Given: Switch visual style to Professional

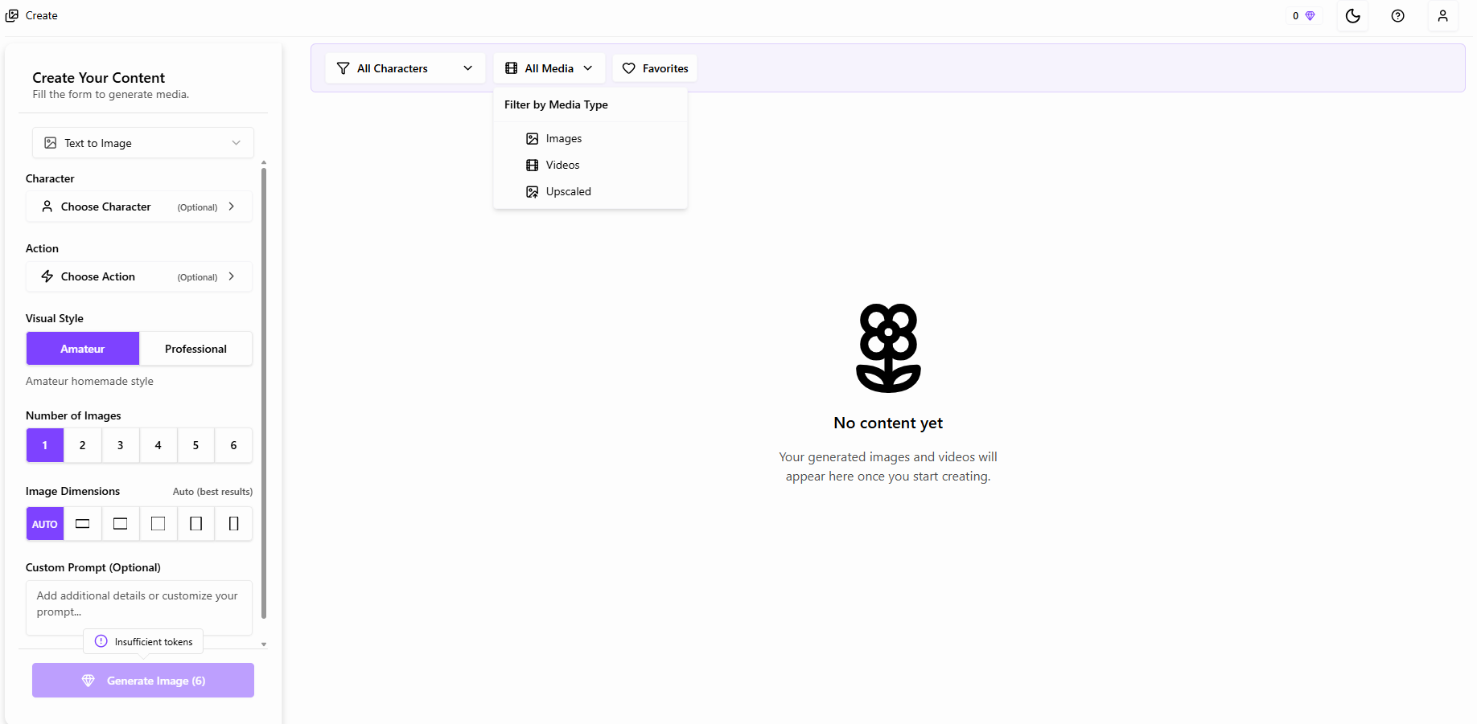Looking at the screenshot, I should click(195, 349).
